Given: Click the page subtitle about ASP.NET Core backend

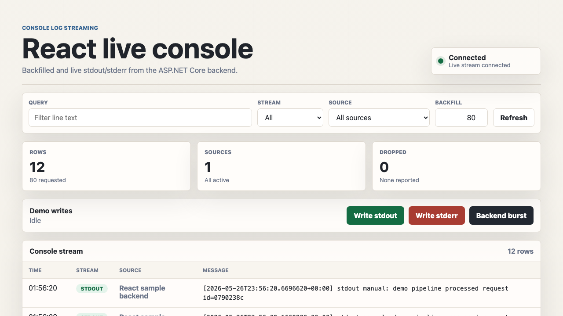Looking at the screenshot, I should (130, 70).
